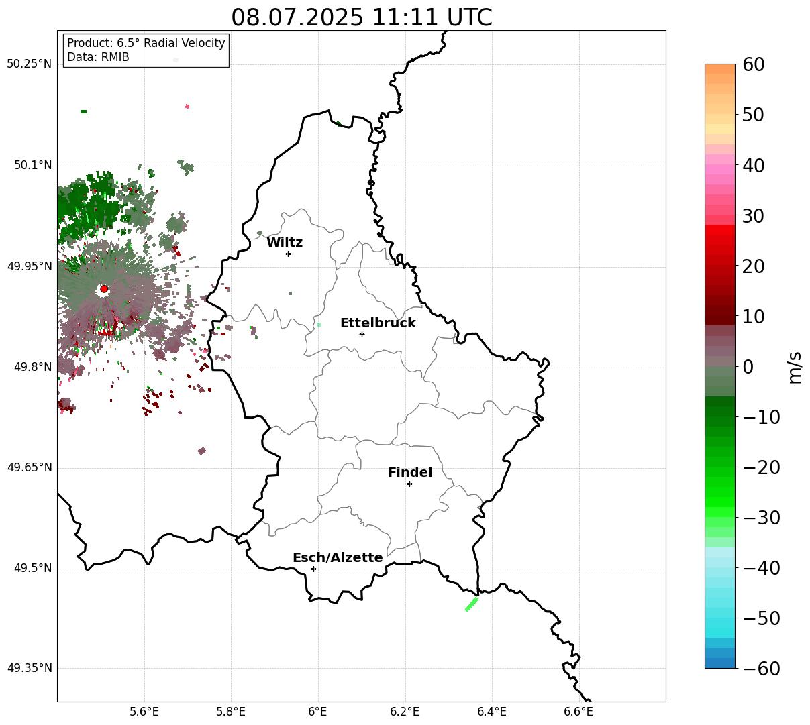Click the 50.1°N latitude label

point(33,165)
